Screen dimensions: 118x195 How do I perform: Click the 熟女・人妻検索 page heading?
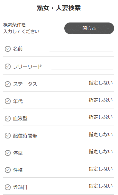click(x=59, y=8)
